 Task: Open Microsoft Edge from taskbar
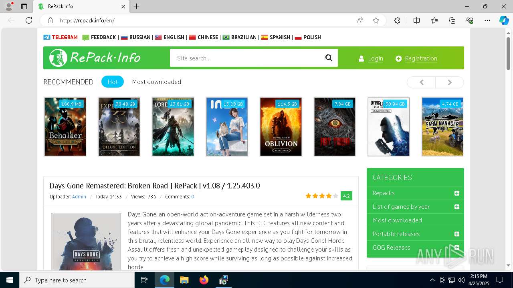click(165, 280)
